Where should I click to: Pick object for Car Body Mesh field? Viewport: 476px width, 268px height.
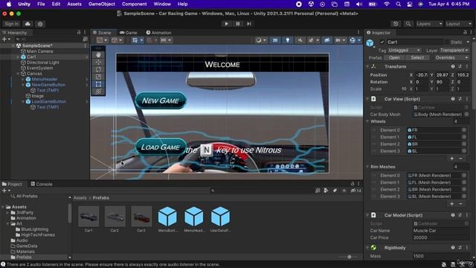click(x=466, y=114)
